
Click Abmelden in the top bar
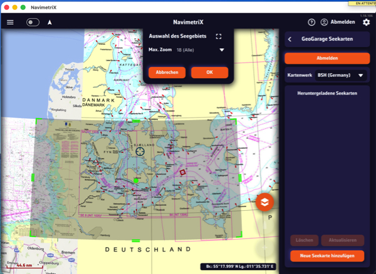click(343, 22)
